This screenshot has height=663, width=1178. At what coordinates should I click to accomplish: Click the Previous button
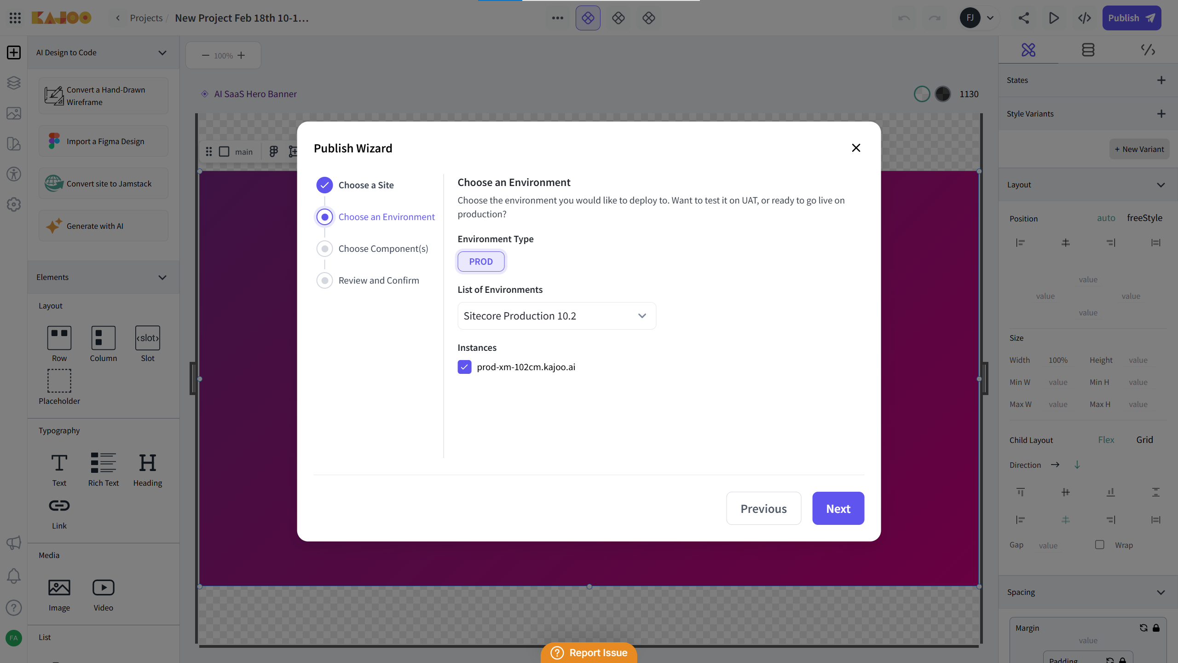pos(763,508)
